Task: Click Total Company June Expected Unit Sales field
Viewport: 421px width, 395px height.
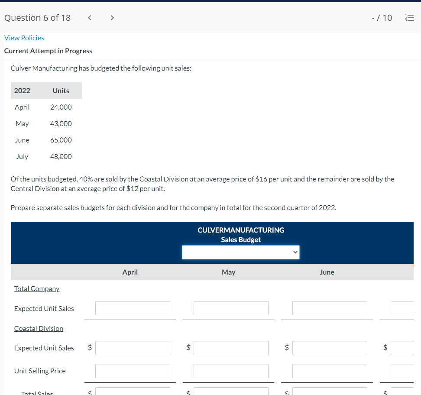Action: 330,308
